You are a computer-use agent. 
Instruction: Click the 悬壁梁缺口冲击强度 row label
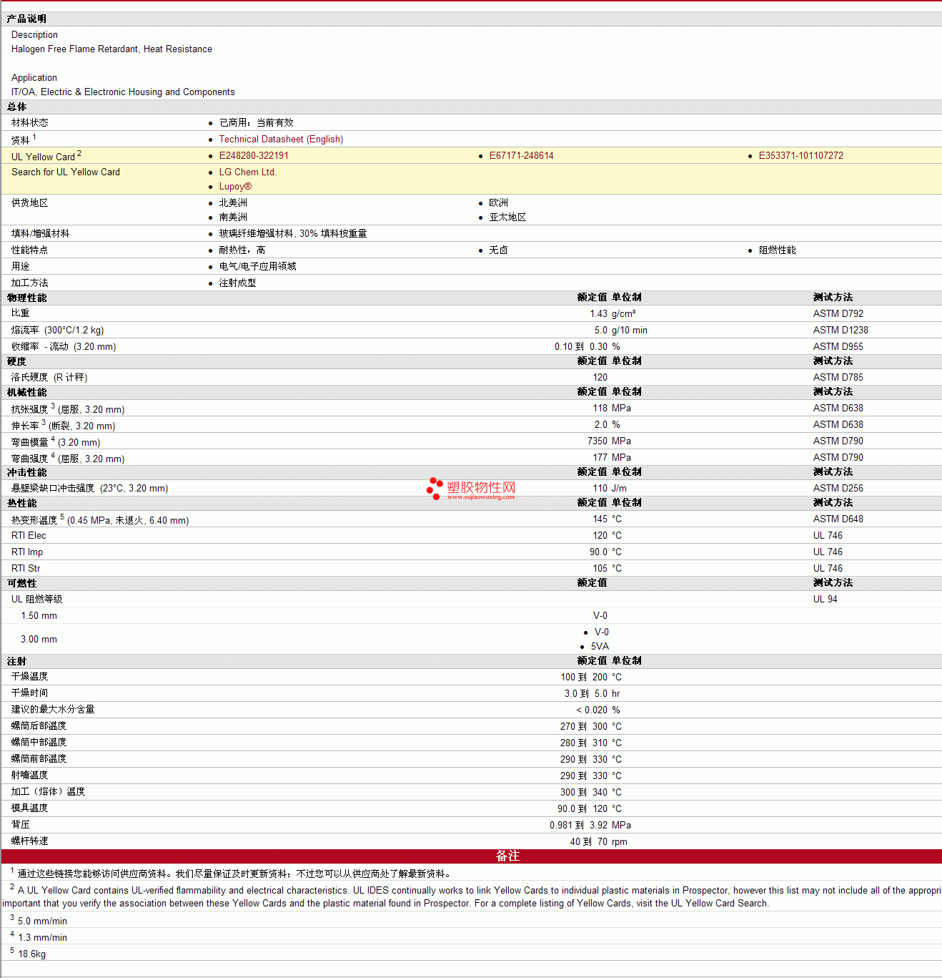pos(89,489)
